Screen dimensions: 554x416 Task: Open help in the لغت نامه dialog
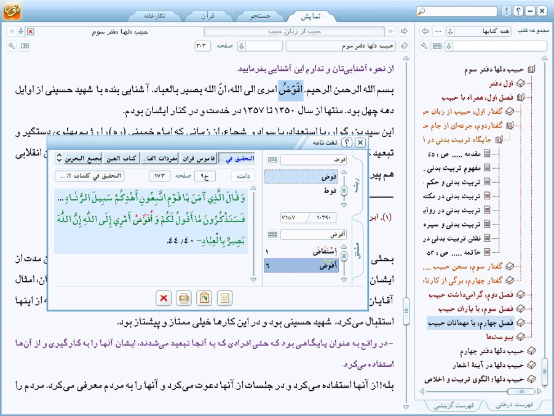(x=347, y=142)
